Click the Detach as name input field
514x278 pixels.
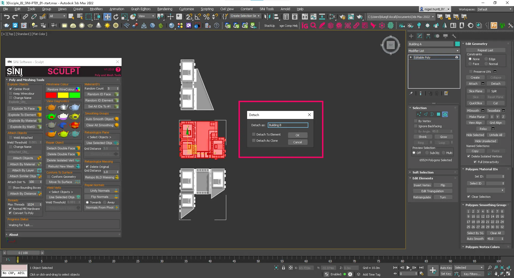[288, 125]
